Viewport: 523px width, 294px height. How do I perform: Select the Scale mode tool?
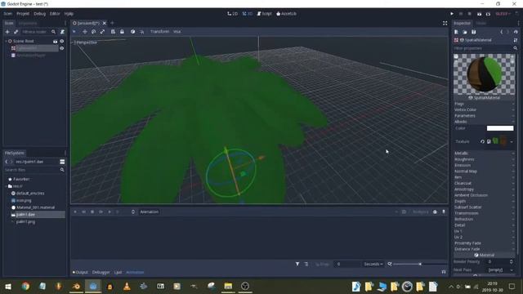[102, 32]
